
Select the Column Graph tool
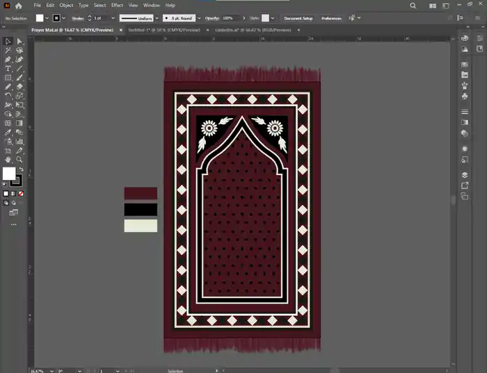click(19, 142)
